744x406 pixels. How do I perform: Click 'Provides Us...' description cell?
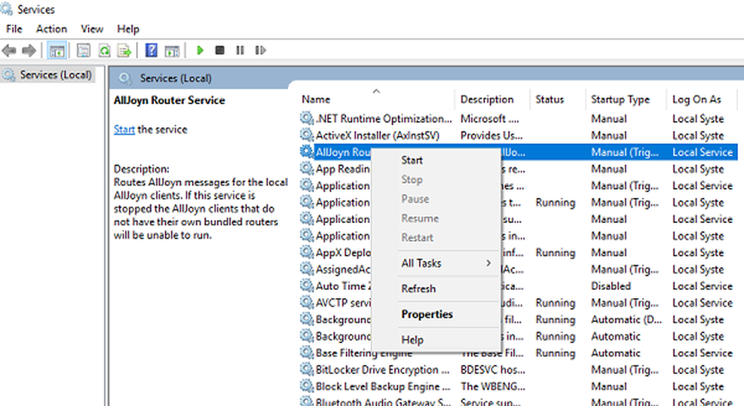point(491,135)
